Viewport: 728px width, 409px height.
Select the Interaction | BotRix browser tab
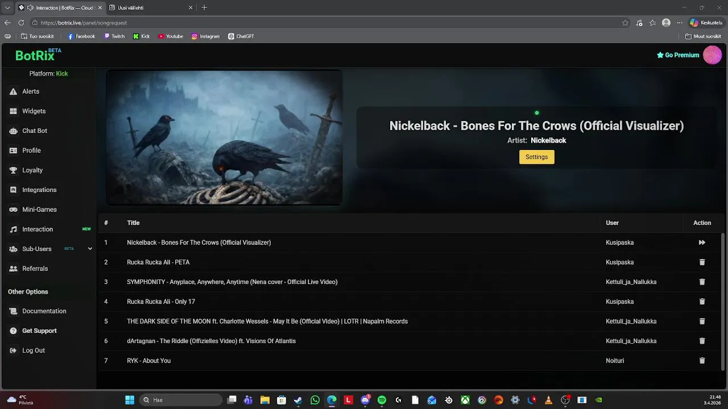click(x=60, y=8)
